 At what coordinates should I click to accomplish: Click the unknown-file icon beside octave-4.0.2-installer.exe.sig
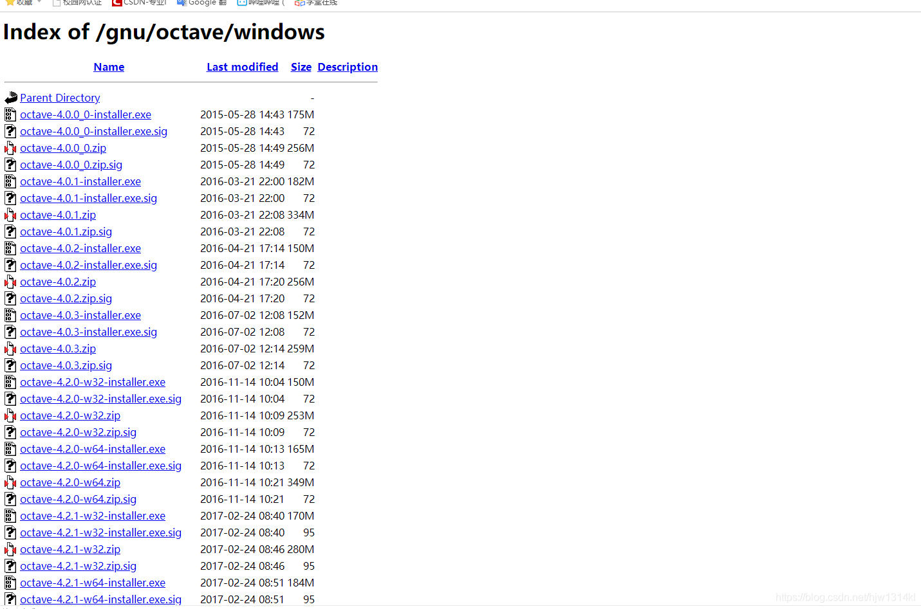tap(10, 265)
